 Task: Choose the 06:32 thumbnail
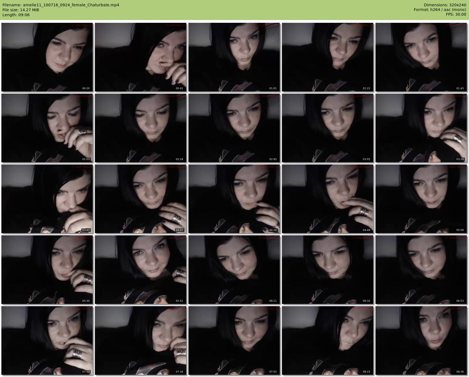pyautogui.click(x=327, y=270)
